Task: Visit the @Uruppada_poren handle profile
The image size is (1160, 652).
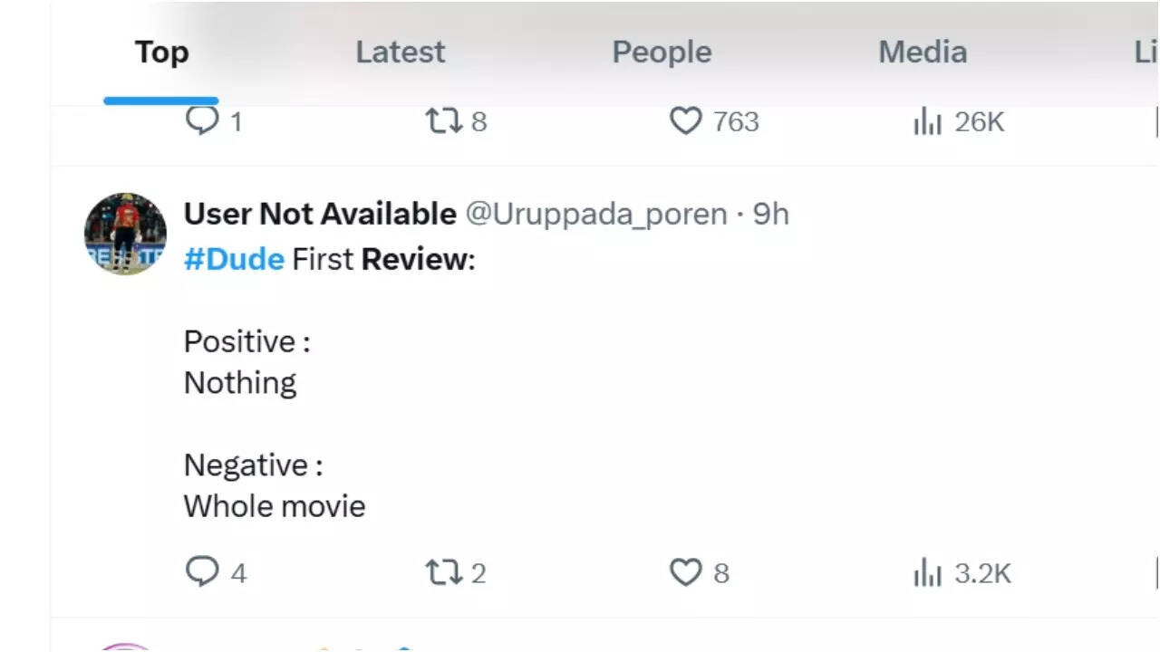Action: 596,215
